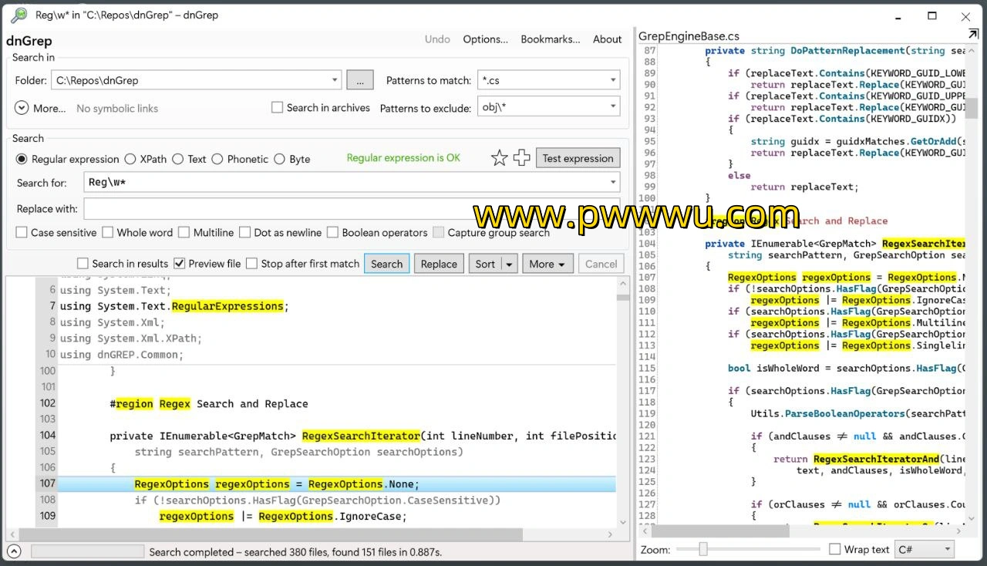The image size is (987, 566).
Task: Click the Search button
Action: click(386, 264)
